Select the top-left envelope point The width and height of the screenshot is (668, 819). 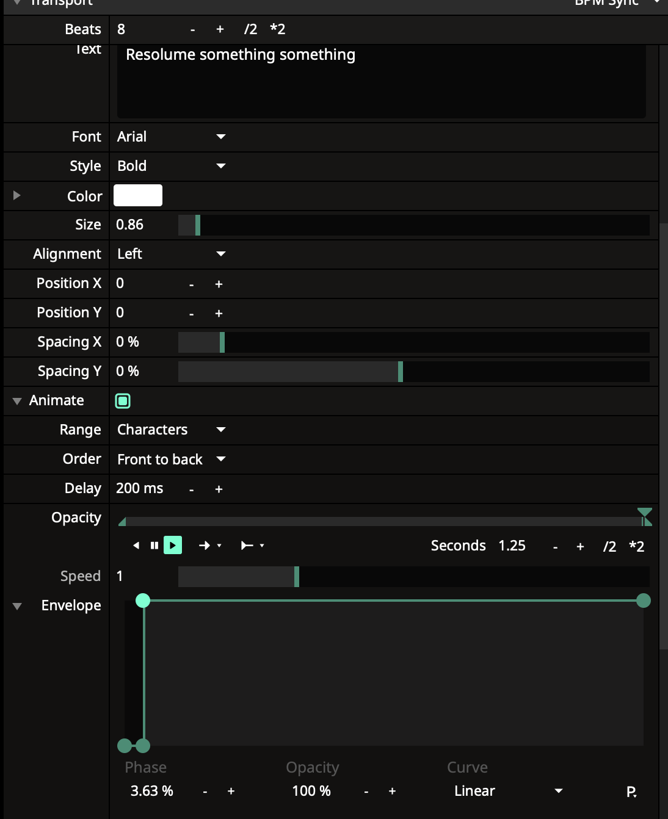point(143,601)
